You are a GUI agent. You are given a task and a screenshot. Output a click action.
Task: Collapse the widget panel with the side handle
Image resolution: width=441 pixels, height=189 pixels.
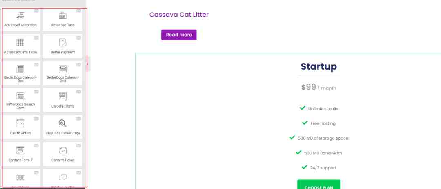pyautogui.click(x=88, y=64)
